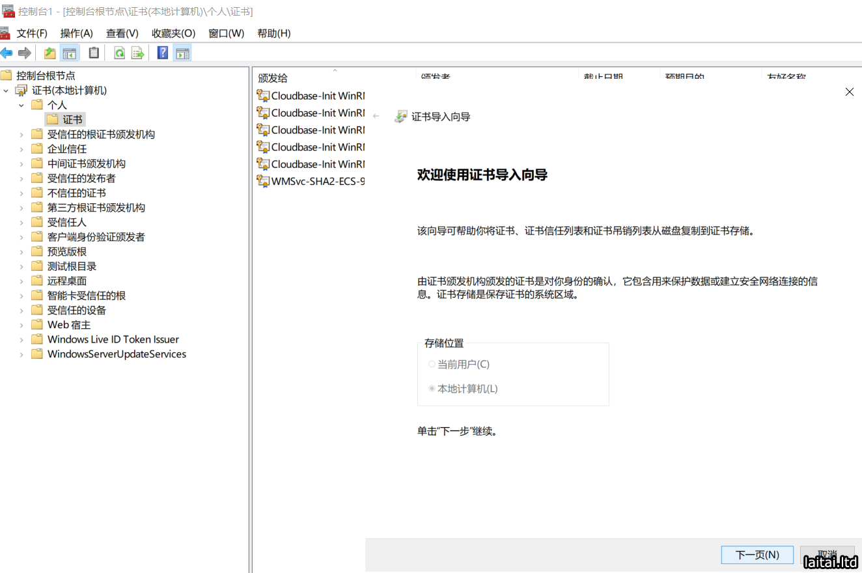Screen dimensions: 862x573
Task: Open Help via blue question mark icon
Action: pyautogui.click(x=163, y=53)
